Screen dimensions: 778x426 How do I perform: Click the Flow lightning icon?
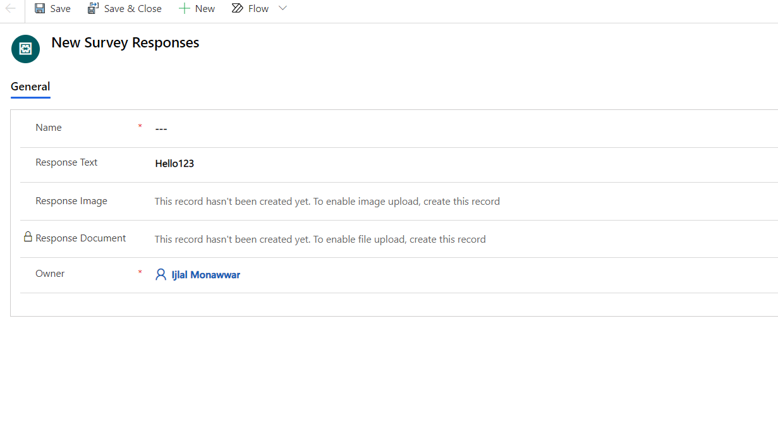tap(237, 8)
